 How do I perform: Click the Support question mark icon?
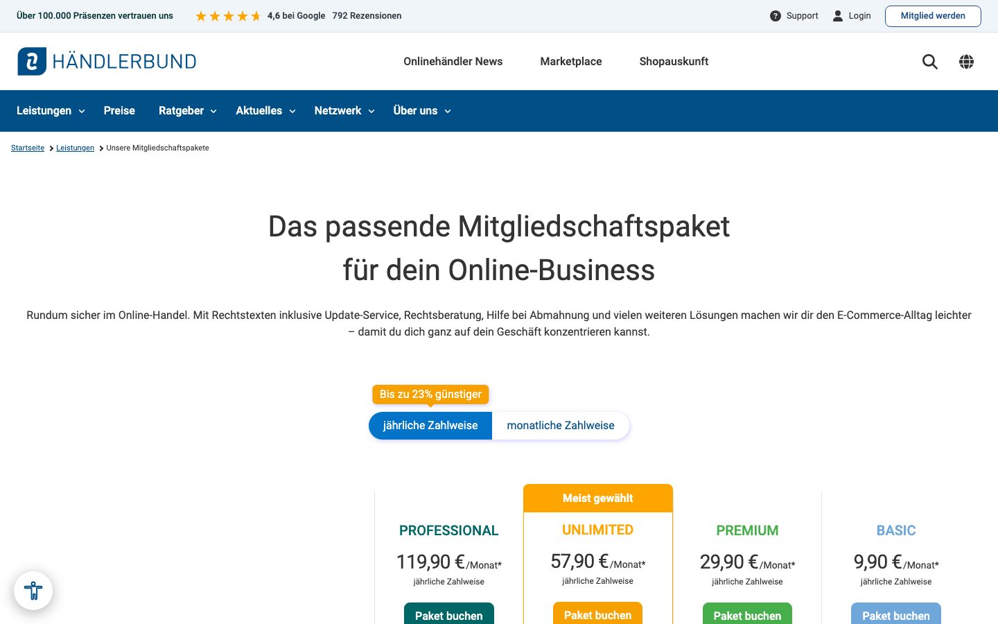click(776, 16)
